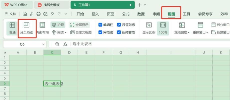Click the fx insert function icon
The height and width of the screenshot is (100, 230).
pos(65,44)
